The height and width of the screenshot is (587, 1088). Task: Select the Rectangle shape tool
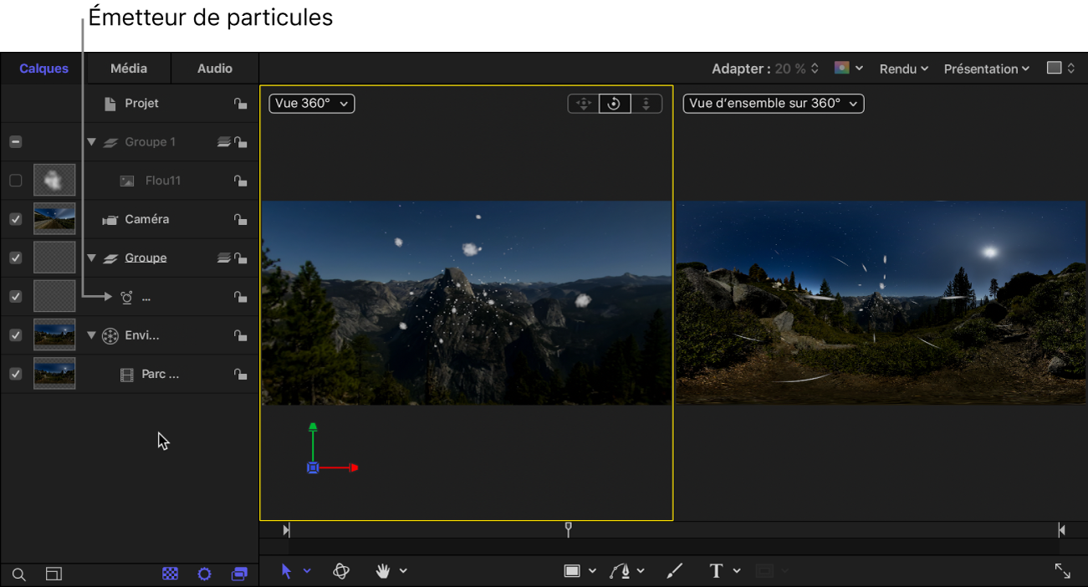pyautogui.click(x=572, y=571)
